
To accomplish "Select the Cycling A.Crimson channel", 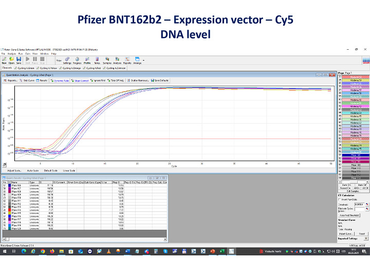I will (114, 68).
